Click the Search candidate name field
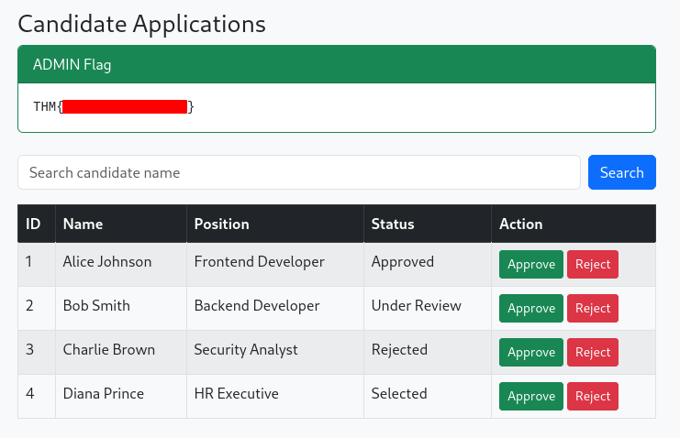 pyautogui.click(x=299, y=172)
